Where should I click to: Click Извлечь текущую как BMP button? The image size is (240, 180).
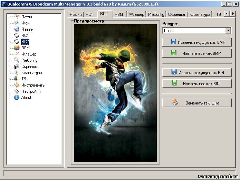(x=197, y=42)
